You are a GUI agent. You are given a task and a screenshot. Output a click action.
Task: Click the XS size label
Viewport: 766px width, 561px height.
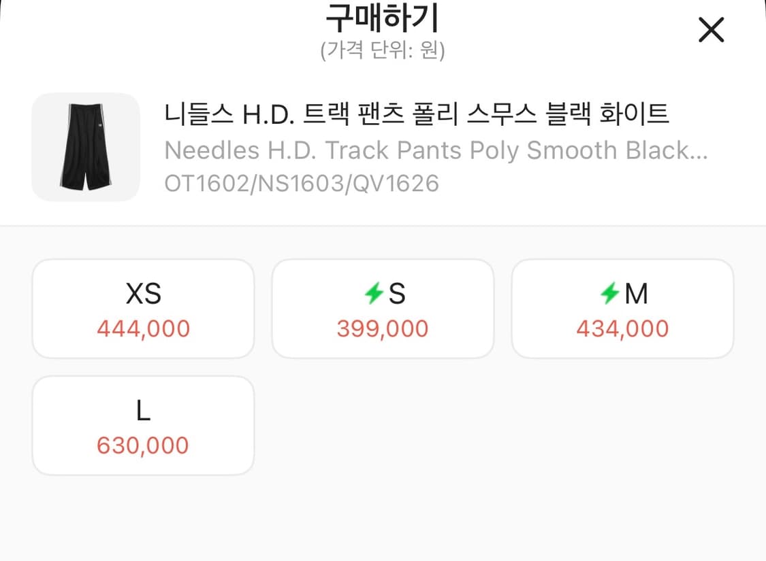click(x=142, y=294)
